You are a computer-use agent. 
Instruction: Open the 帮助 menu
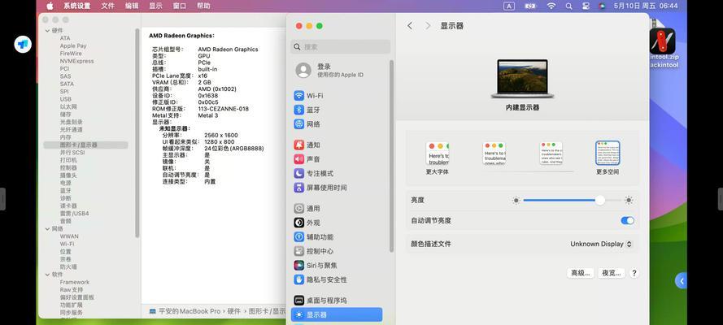coord(203,6)
